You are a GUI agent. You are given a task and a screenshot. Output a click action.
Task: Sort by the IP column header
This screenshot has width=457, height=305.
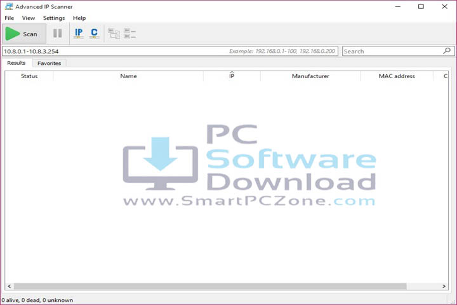[232, 76]
